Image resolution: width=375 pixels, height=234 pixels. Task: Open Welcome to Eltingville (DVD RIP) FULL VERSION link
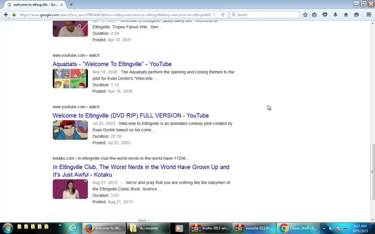pos(131,116)
